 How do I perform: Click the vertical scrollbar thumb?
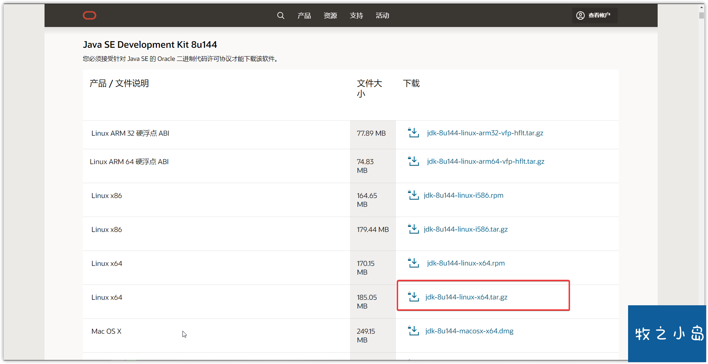(701, 15)
